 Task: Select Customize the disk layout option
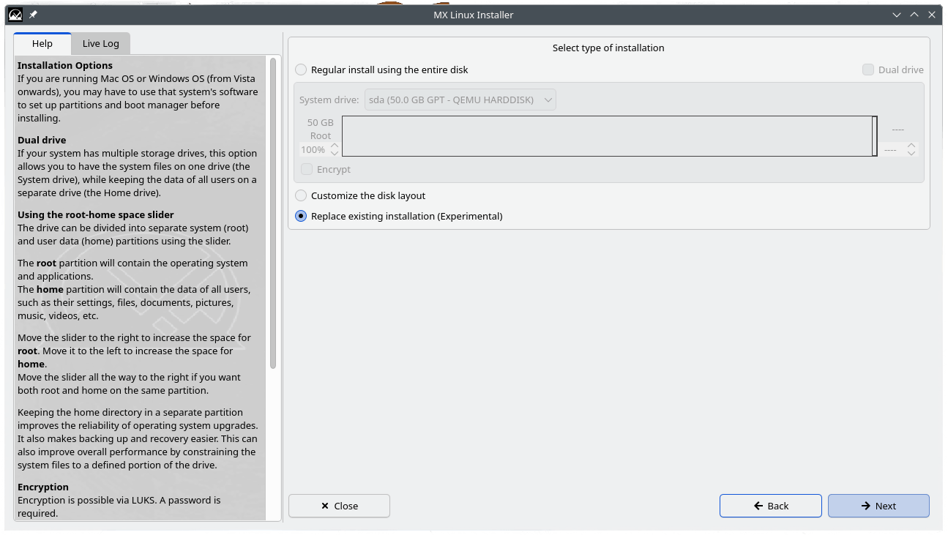coord(301,195)
